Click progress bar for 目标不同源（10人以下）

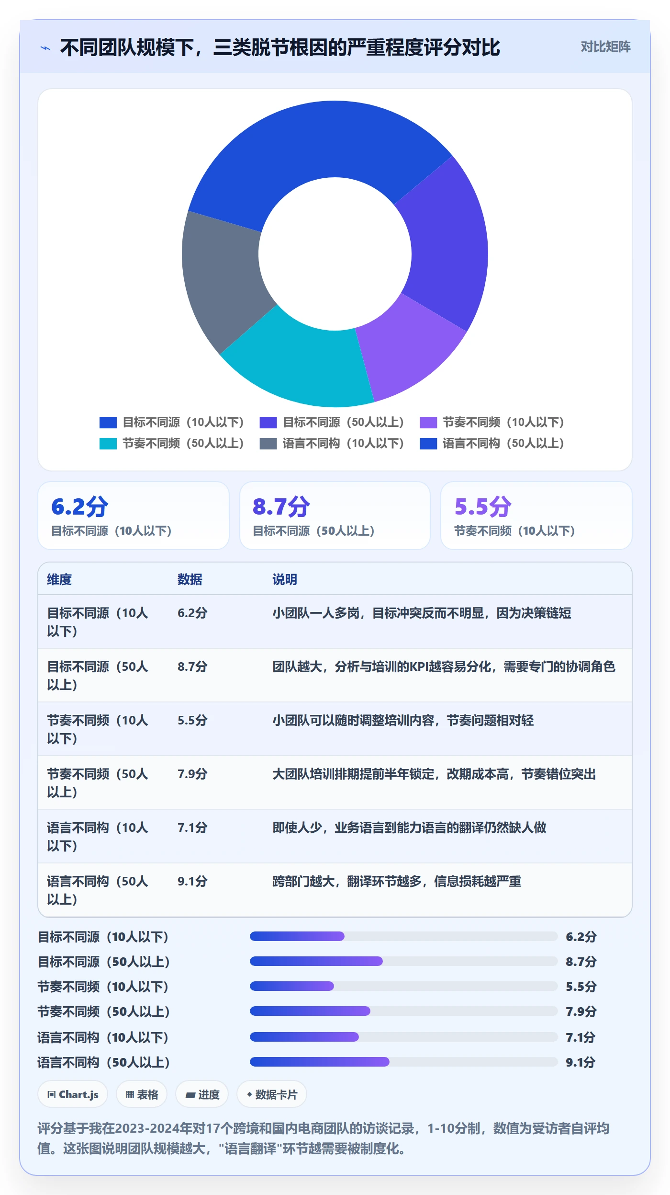[x=403, y=936]
